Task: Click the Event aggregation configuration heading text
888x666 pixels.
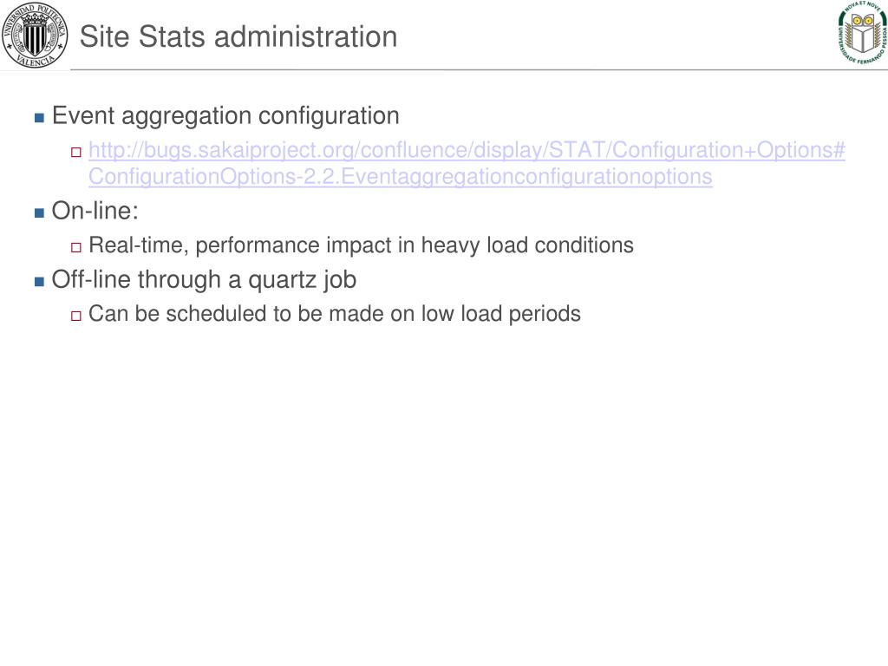Action: tap(225, 116)
